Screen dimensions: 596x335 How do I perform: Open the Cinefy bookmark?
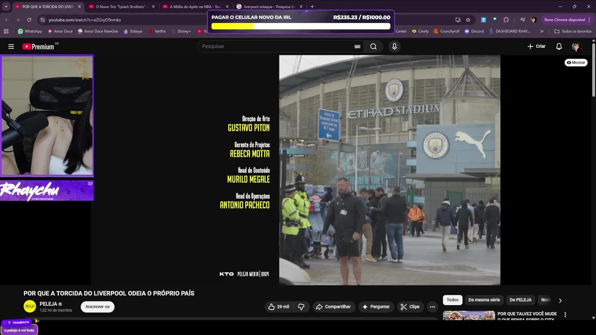pyautogui.click(x=420, y=31)
